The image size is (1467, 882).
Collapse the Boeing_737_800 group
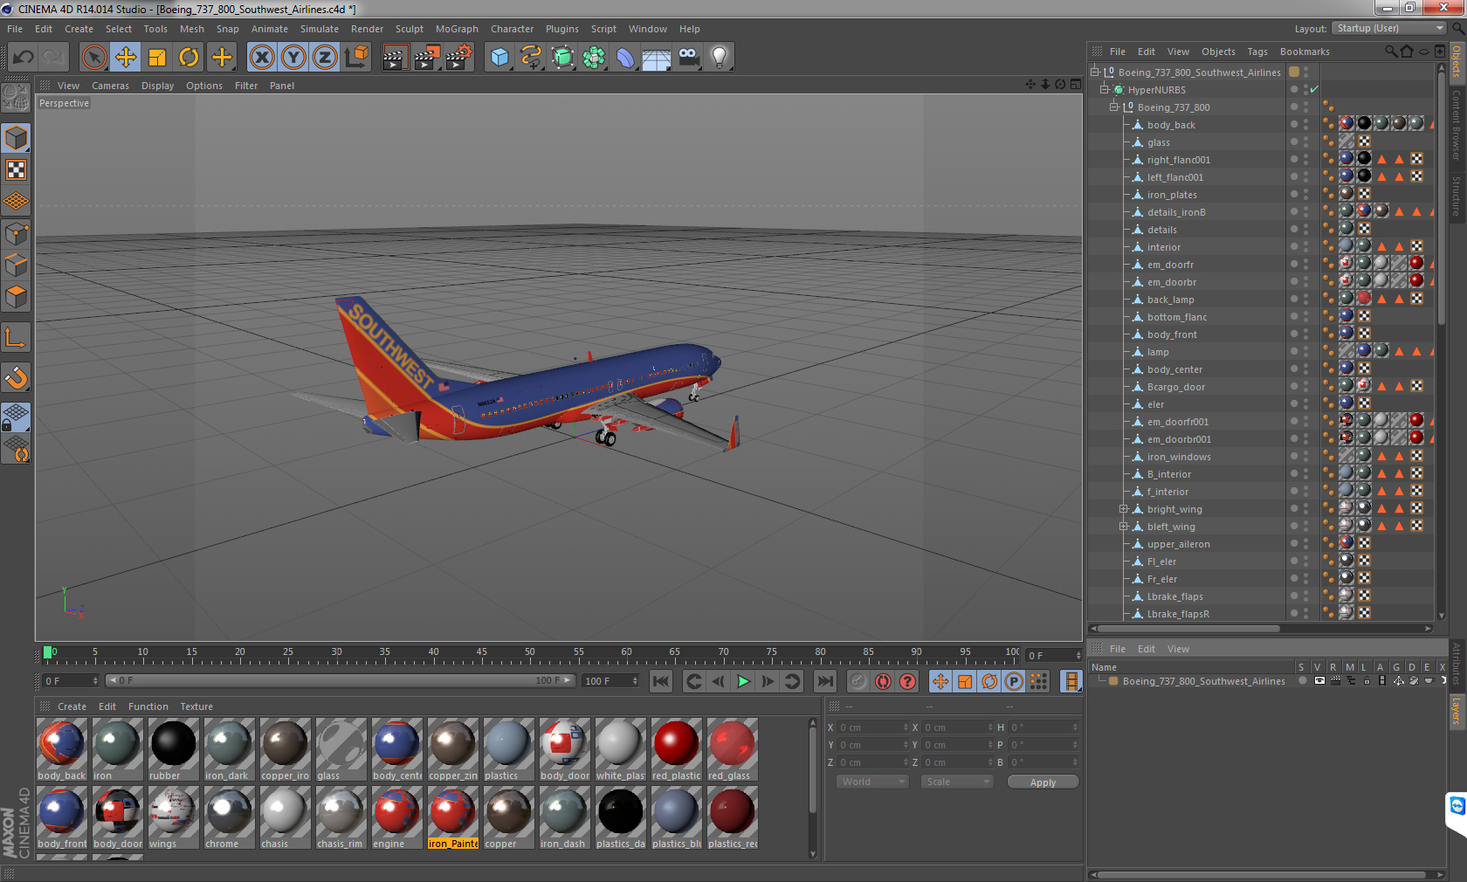(1114, 107)
